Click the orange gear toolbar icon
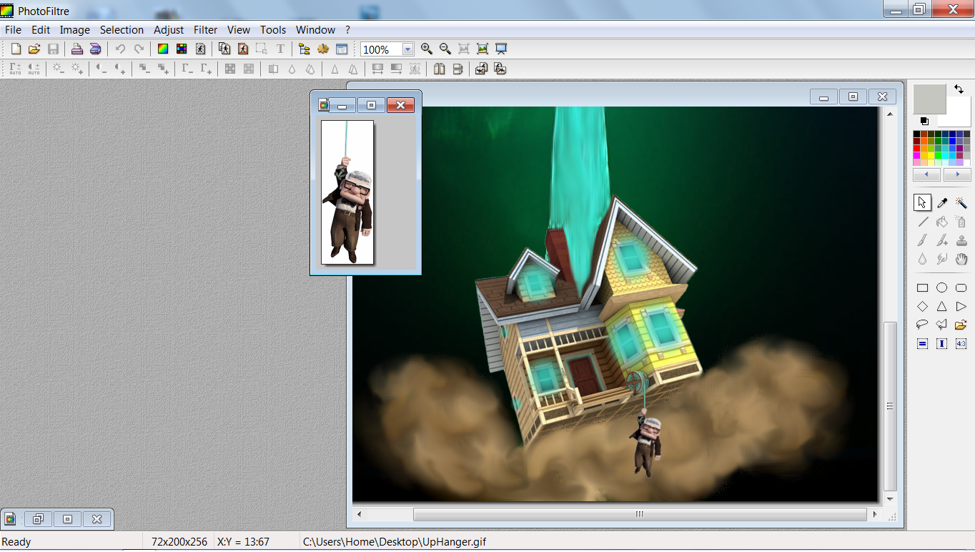Screen dimensions: 975x552 click(323, 49)
